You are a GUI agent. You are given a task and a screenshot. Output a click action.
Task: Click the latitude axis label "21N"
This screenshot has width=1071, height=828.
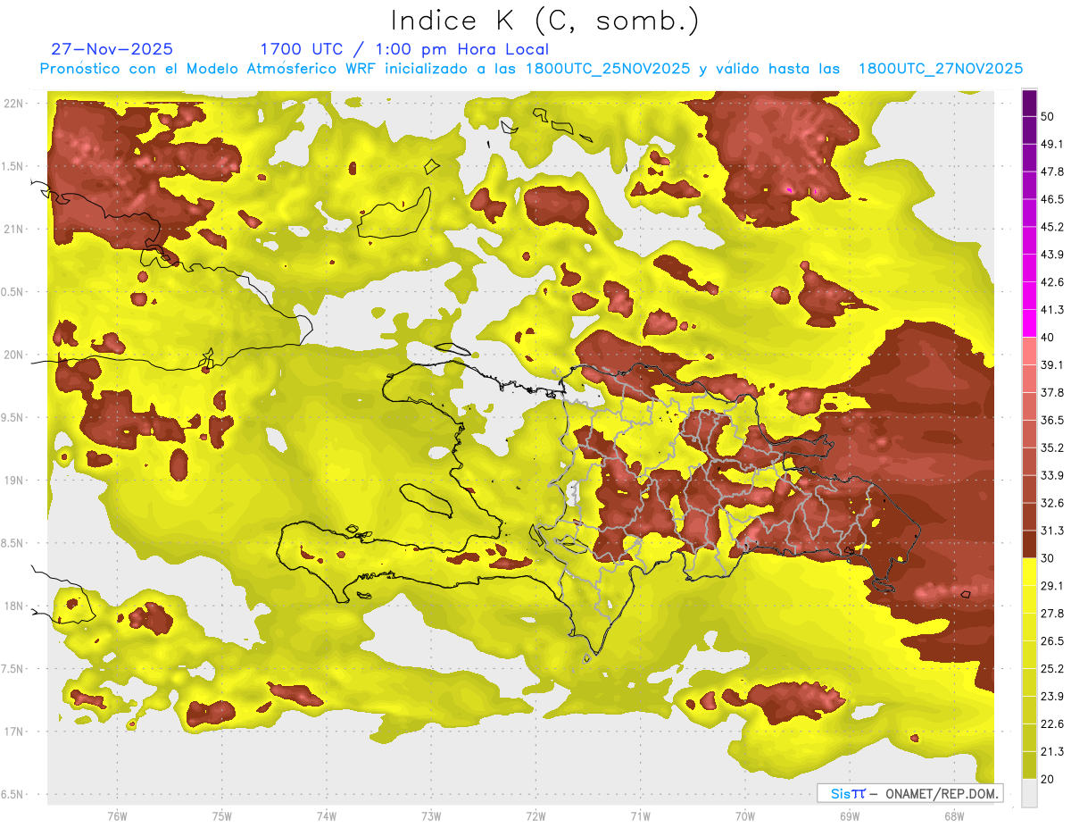(13, 230)
